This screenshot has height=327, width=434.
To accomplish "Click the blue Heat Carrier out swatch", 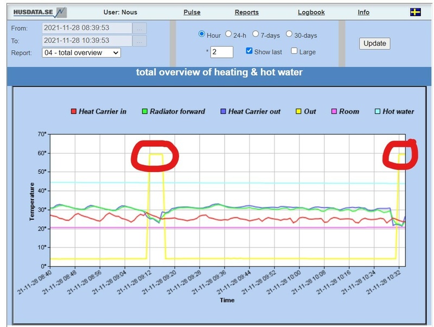I will point(223,112).
